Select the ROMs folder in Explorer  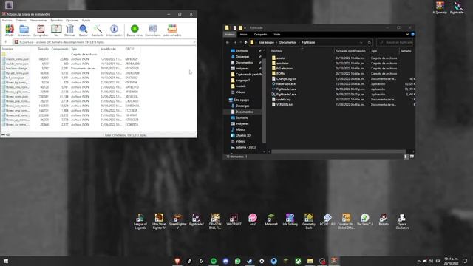pyautogui.click(x=281, y=74)
